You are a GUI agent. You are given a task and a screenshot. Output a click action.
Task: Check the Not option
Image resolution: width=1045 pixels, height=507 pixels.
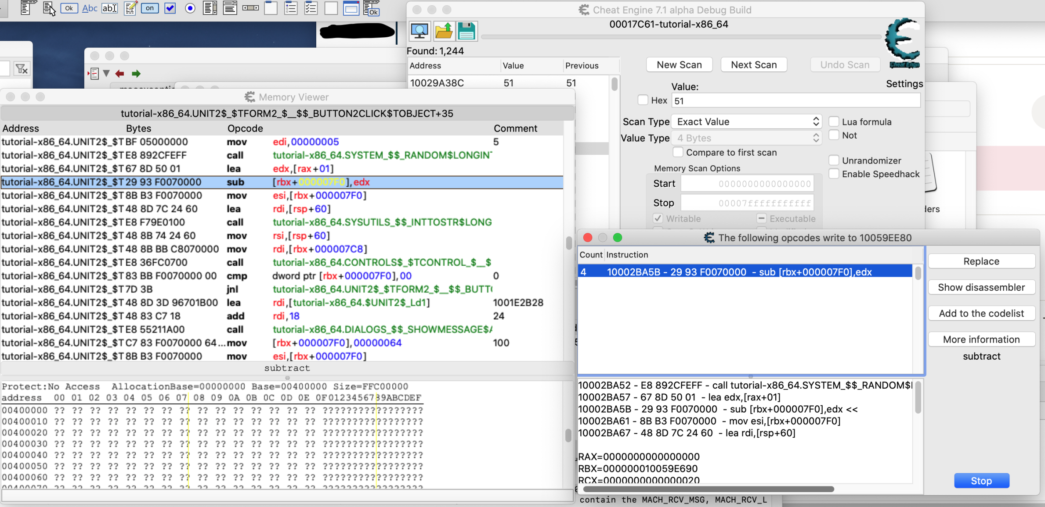tap(834, 135)
